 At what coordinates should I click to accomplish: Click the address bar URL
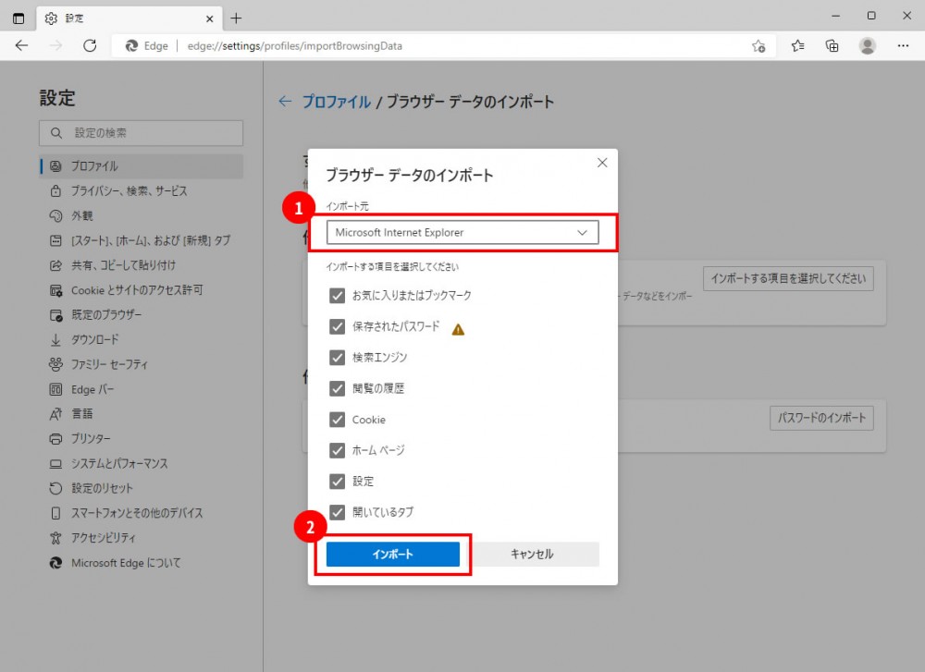click(x=294, y=46)
